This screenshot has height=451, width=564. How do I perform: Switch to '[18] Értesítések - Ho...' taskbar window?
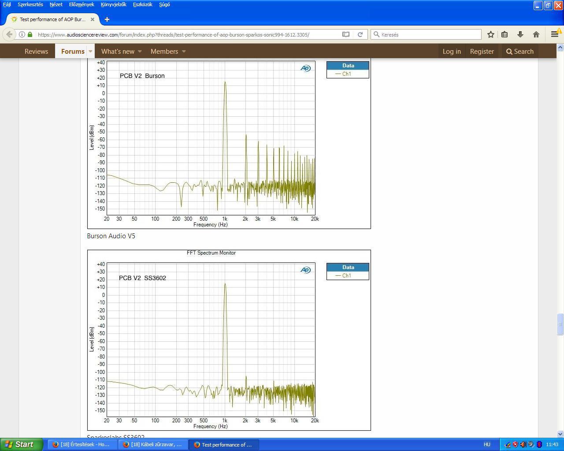click(x=82, y=444)
